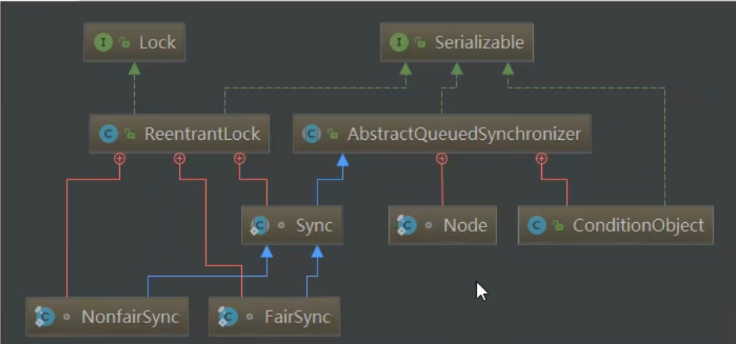Select the Serializable interface node

pyautogui.click(x=457, y=43)
